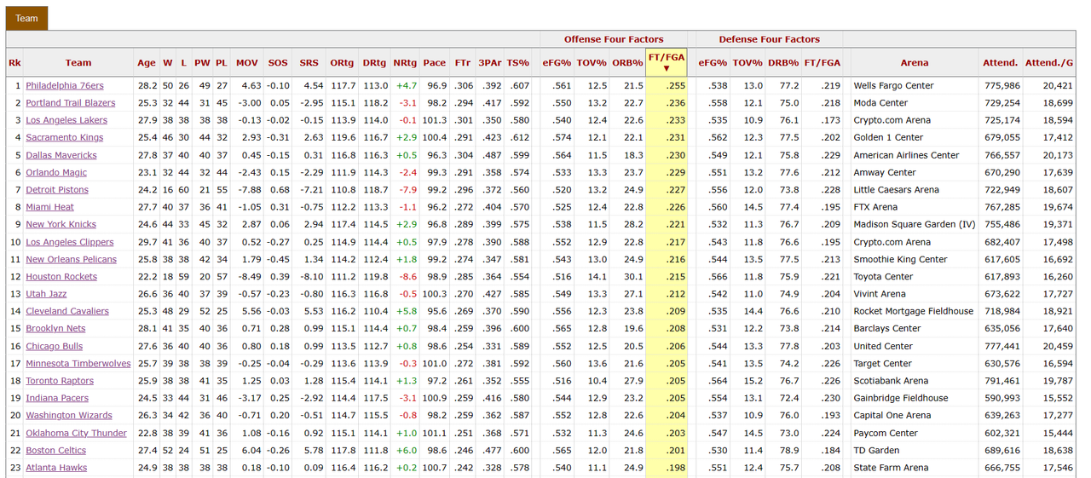The width and height of the screenshot is (1091, 478).
Task: Go to the Boston Celtics page
Action: pos(56,450)
